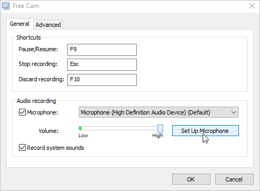Click the Low volume label

[83, 136]
